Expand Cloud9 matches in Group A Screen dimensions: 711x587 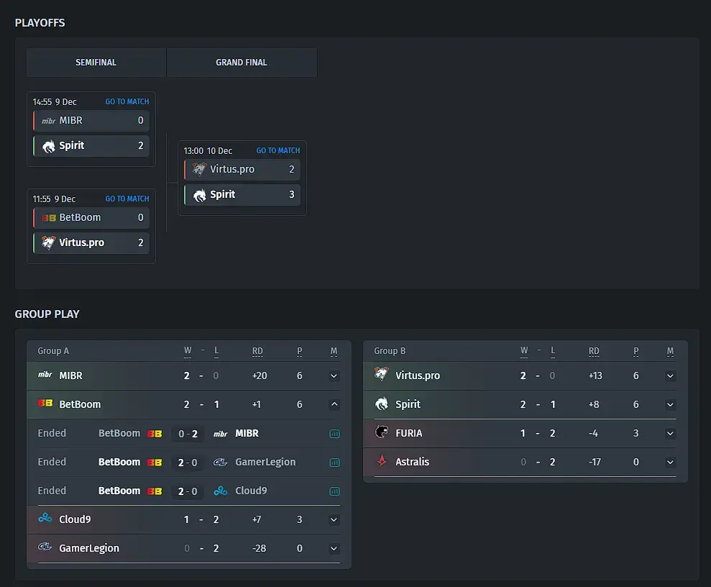[x=334, y=520]
